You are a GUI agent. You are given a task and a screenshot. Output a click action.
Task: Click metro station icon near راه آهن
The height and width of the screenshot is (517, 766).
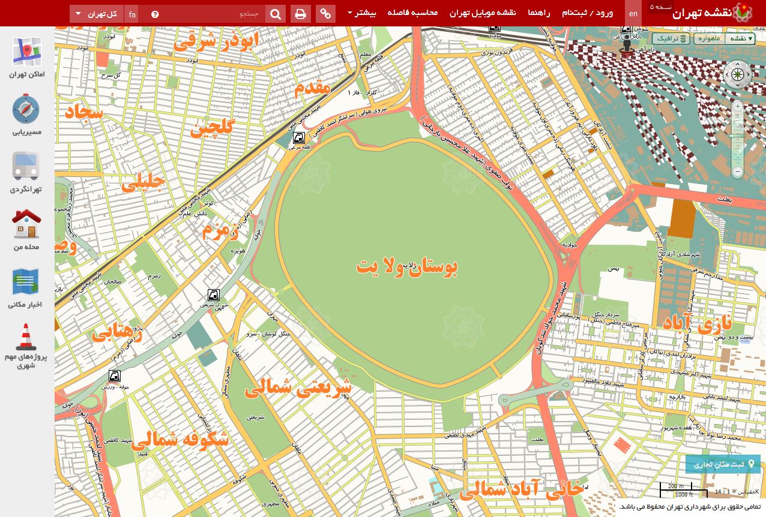[626, 29]
